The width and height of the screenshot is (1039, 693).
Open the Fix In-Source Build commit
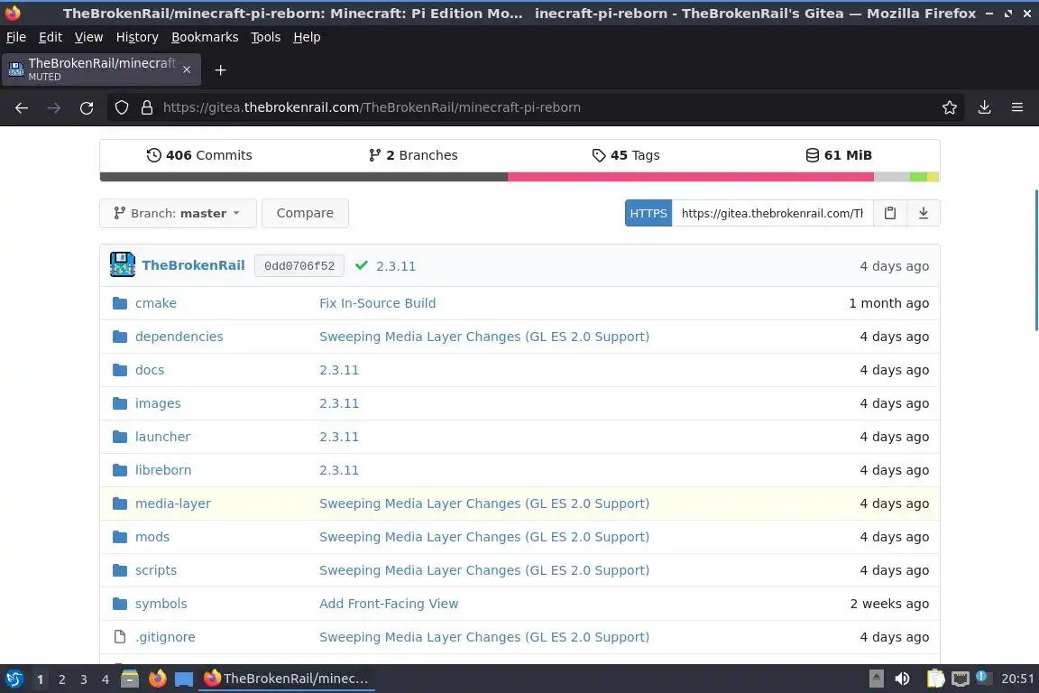378,303
